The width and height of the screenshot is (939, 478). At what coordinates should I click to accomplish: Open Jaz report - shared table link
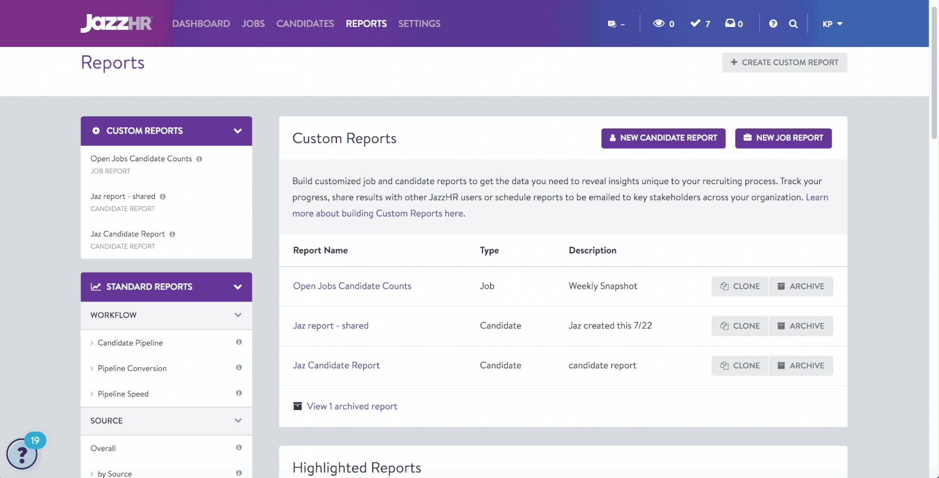pyautogui.click(x=330, y=326)
